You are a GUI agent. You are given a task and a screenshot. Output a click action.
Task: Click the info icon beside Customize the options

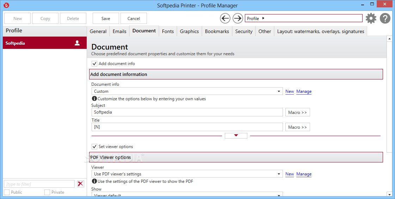[x=94, y=98]
